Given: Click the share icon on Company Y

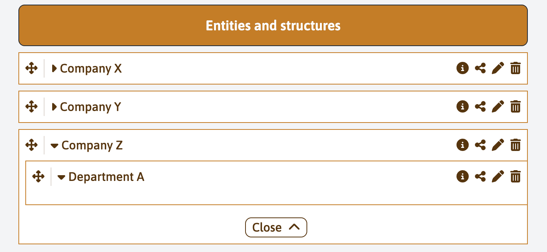Looking at the screenshot, I should pyautogui.click(x=480, y=106).
